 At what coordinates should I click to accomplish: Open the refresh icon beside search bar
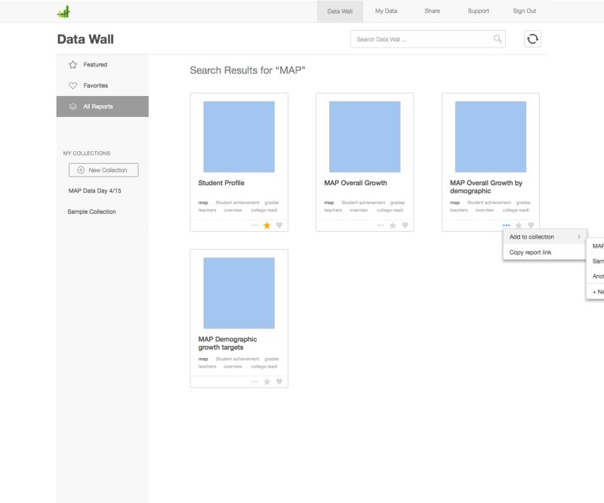click(x=532, y=38)
